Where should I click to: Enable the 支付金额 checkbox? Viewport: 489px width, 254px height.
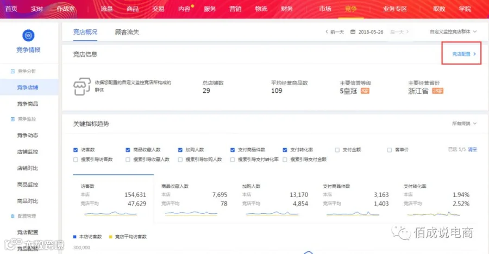tap(337, 150)
